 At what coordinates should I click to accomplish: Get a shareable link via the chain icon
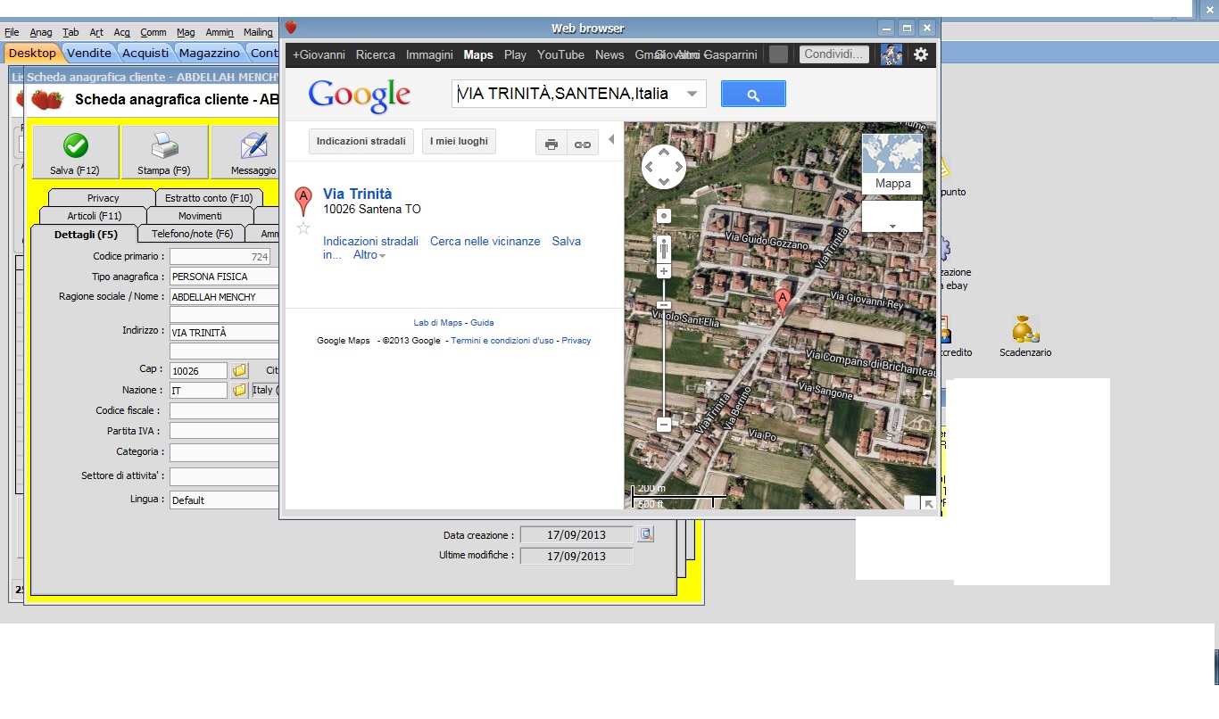583,143
